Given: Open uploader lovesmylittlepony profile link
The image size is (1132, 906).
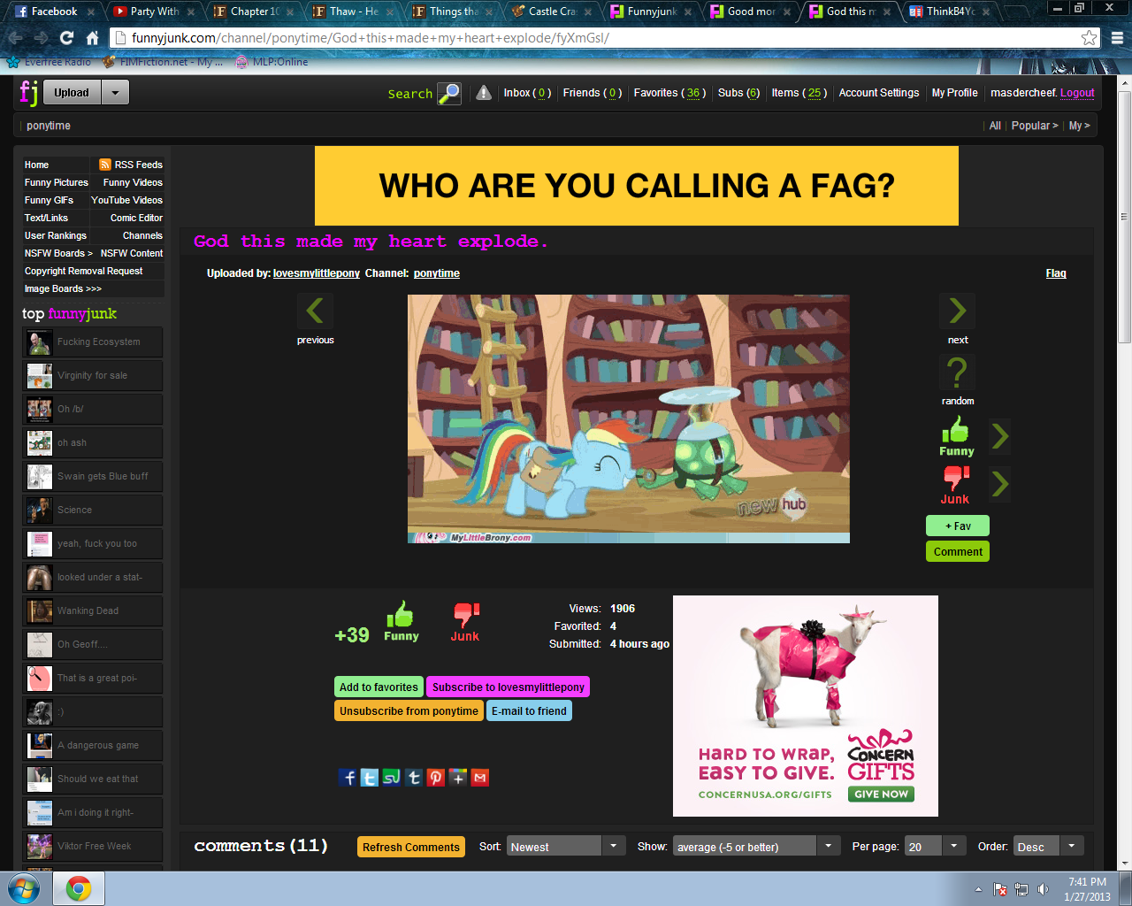Looking at the screenshot, I should [x=317, y=273].
